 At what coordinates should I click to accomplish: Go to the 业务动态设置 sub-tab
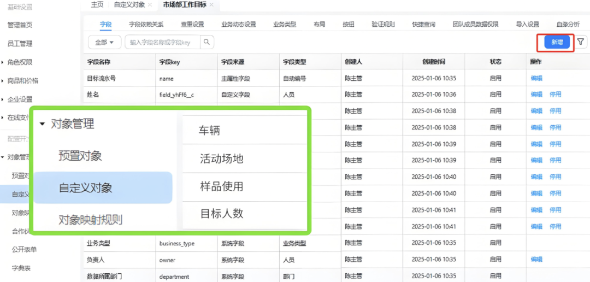(x=239, y=25)
